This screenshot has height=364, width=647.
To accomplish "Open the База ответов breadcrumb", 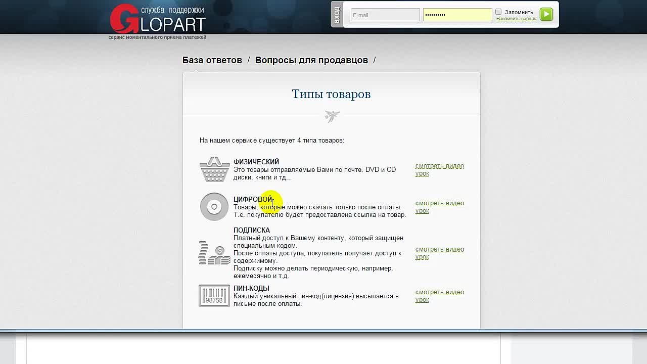I will point(212,60).
